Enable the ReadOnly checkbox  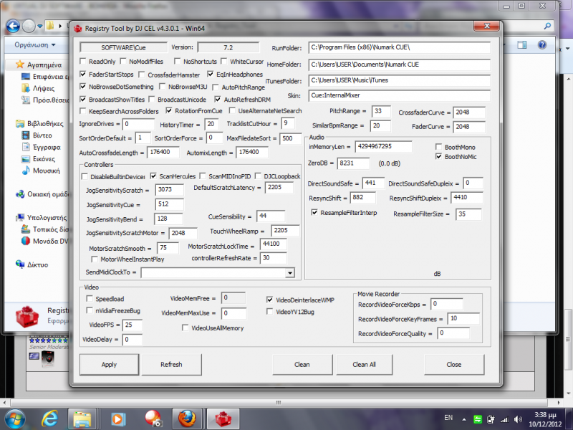coord(83,61)
